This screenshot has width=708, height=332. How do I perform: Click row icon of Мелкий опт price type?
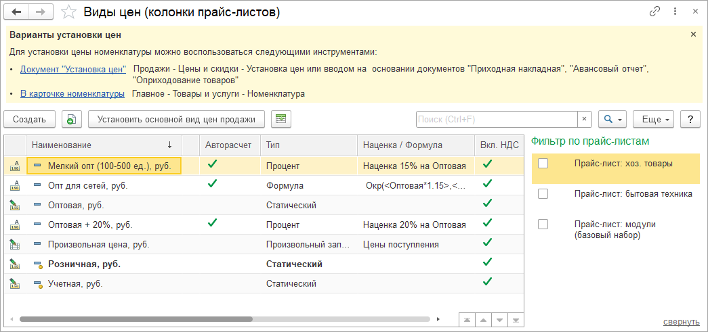(x=15, y=166)
